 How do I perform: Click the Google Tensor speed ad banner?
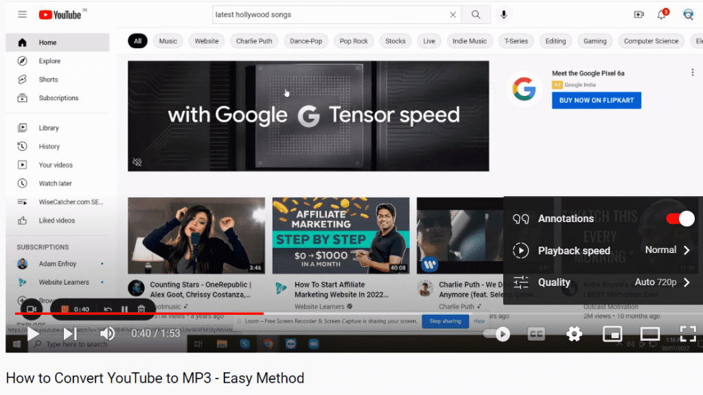[x=308, y=116]
